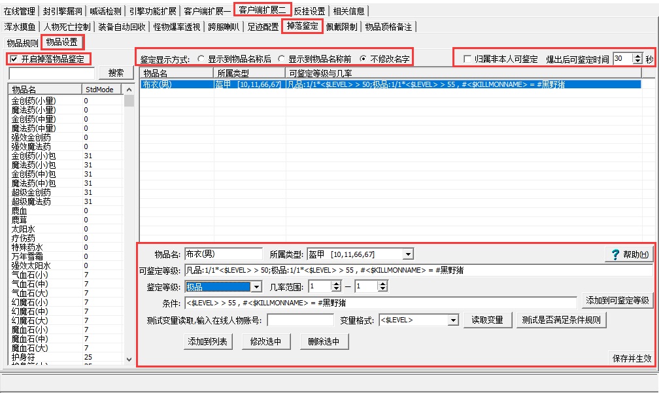Image resolution: width=659 pixels, height=393 pixels.
Task: Toggle 开启掉落物品鉴定 checkbox
Action: tap(14, 59)
